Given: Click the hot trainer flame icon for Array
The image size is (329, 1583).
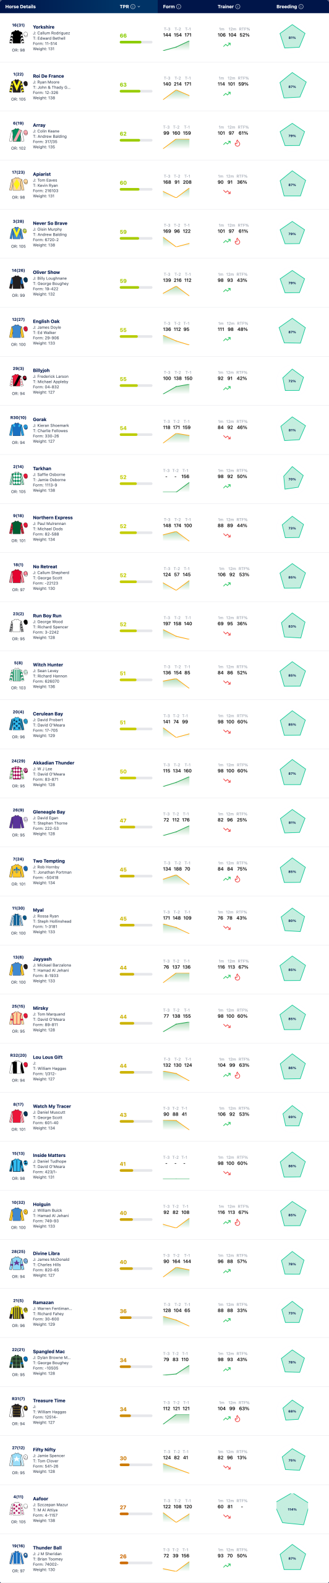Looking at the screenshot, I should (x=237, y=143).
